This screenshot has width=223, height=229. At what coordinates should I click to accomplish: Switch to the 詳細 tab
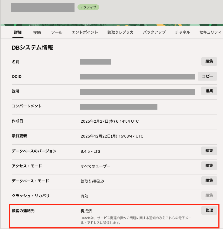(x=19, y=32)
